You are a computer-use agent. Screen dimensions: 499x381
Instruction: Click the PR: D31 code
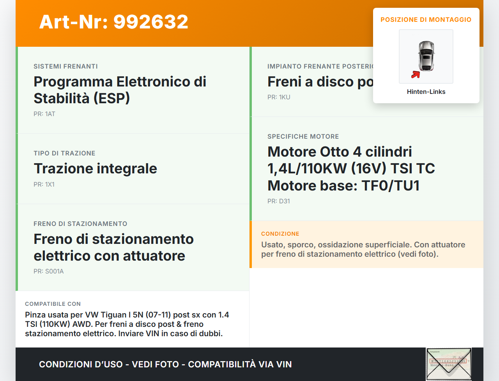coord(278,201)
